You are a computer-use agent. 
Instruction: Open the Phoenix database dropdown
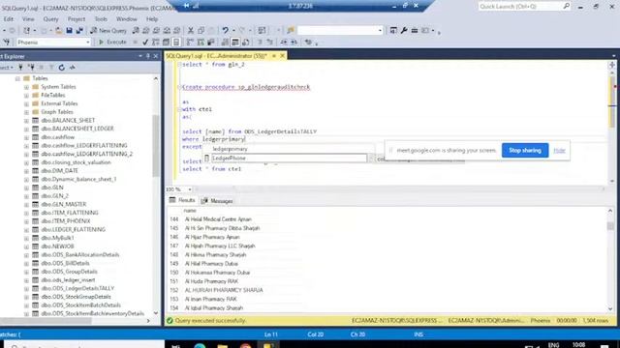(88, 43)
